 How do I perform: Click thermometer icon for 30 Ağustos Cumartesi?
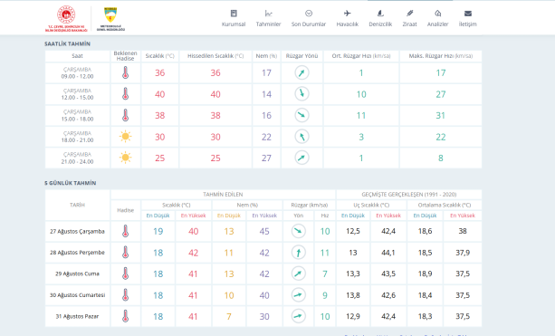[125, 295]
